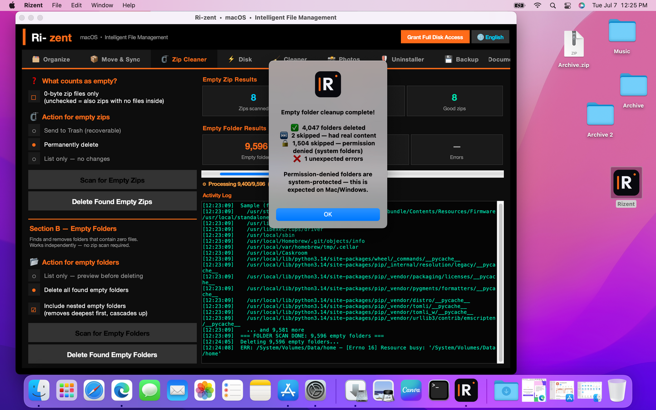Click the folder-scan progress bar
This screenshot has width=656, height=410.
pyautogui.click(x=352, y=174)
